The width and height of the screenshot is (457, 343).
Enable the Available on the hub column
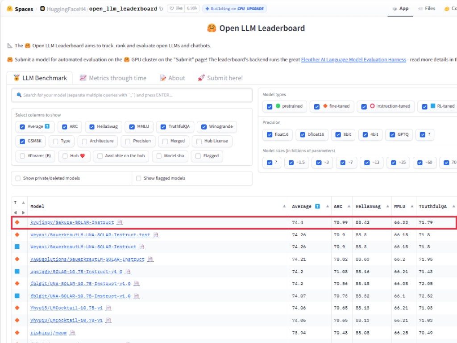tap(100, 156)
